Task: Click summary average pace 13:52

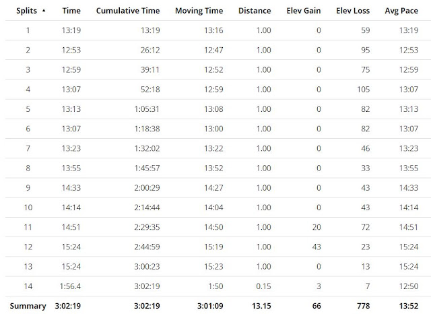Action: [x=409, y=306]
